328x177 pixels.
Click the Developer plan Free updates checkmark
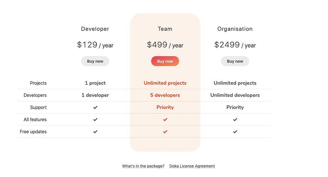(95, 132)
